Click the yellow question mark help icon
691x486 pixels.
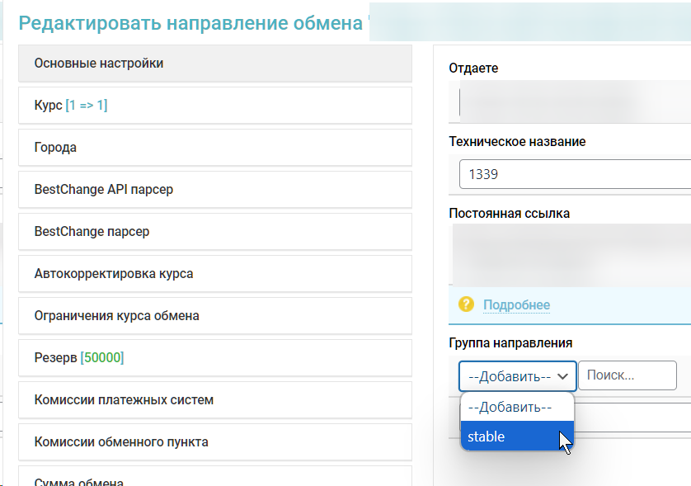tap(466, 304)
